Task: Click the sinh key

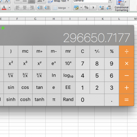Action: [11, 100]
